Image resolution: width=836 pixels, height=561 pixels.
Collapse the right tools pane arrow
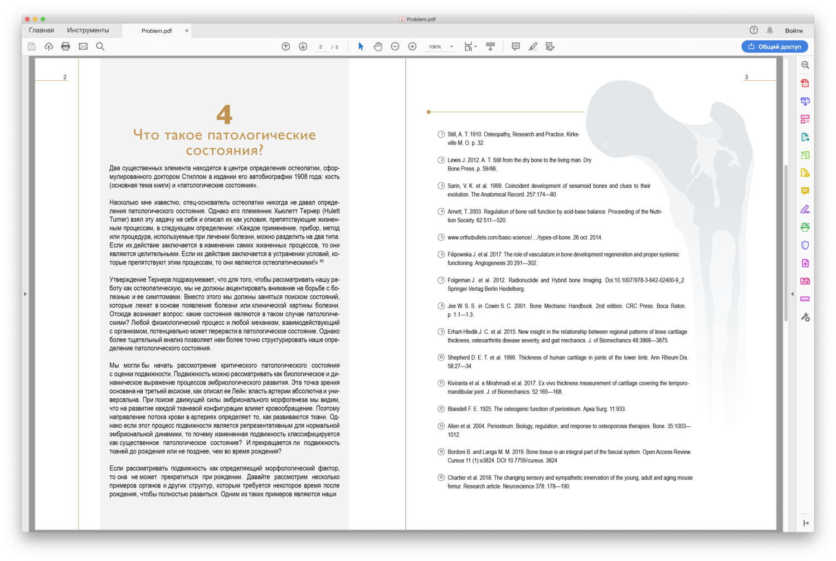793,294
